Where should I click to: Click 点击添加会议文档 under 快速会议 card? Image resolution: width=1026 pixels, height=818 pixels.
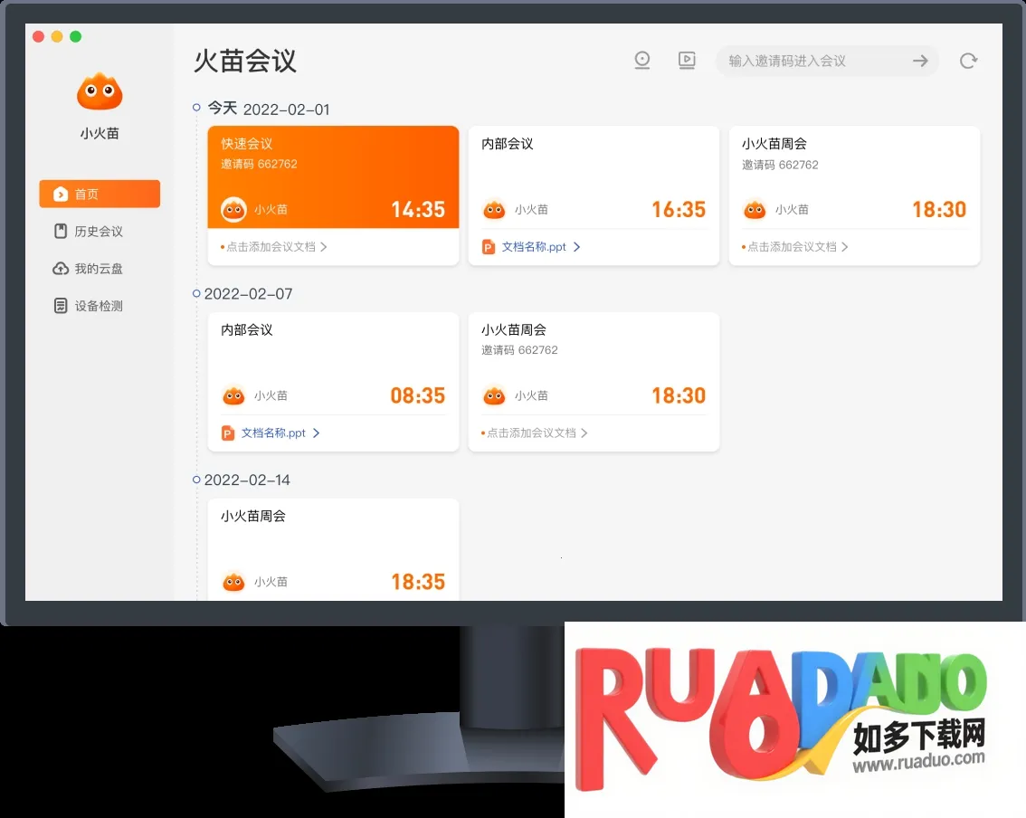pos(271,247)
